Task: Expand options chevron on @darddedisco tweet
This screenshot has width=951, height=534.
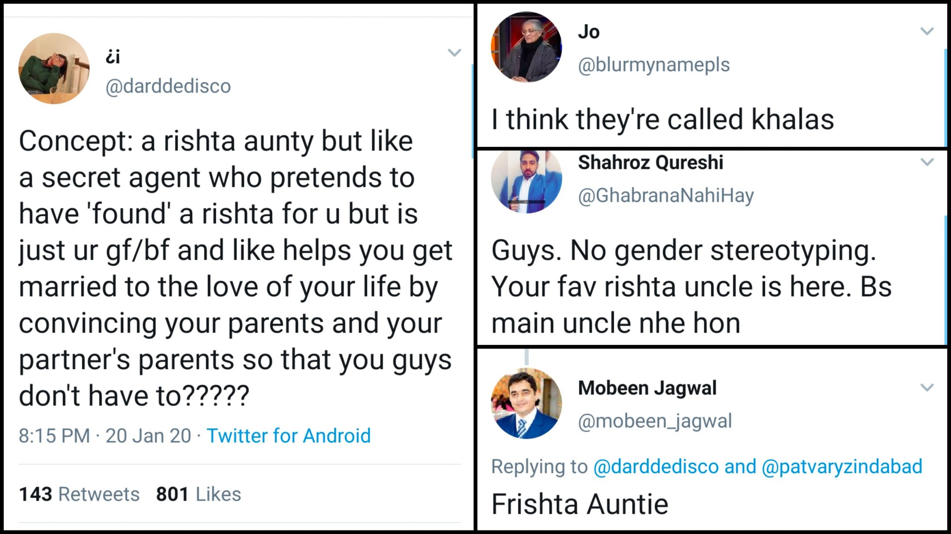Action: click(x=454, y=52)
